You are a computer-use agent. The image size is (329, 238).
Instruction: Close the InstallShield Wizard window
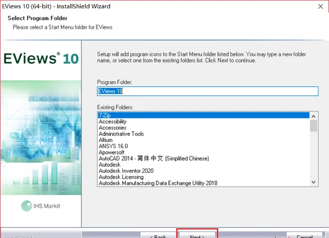[x=320, y=6]
